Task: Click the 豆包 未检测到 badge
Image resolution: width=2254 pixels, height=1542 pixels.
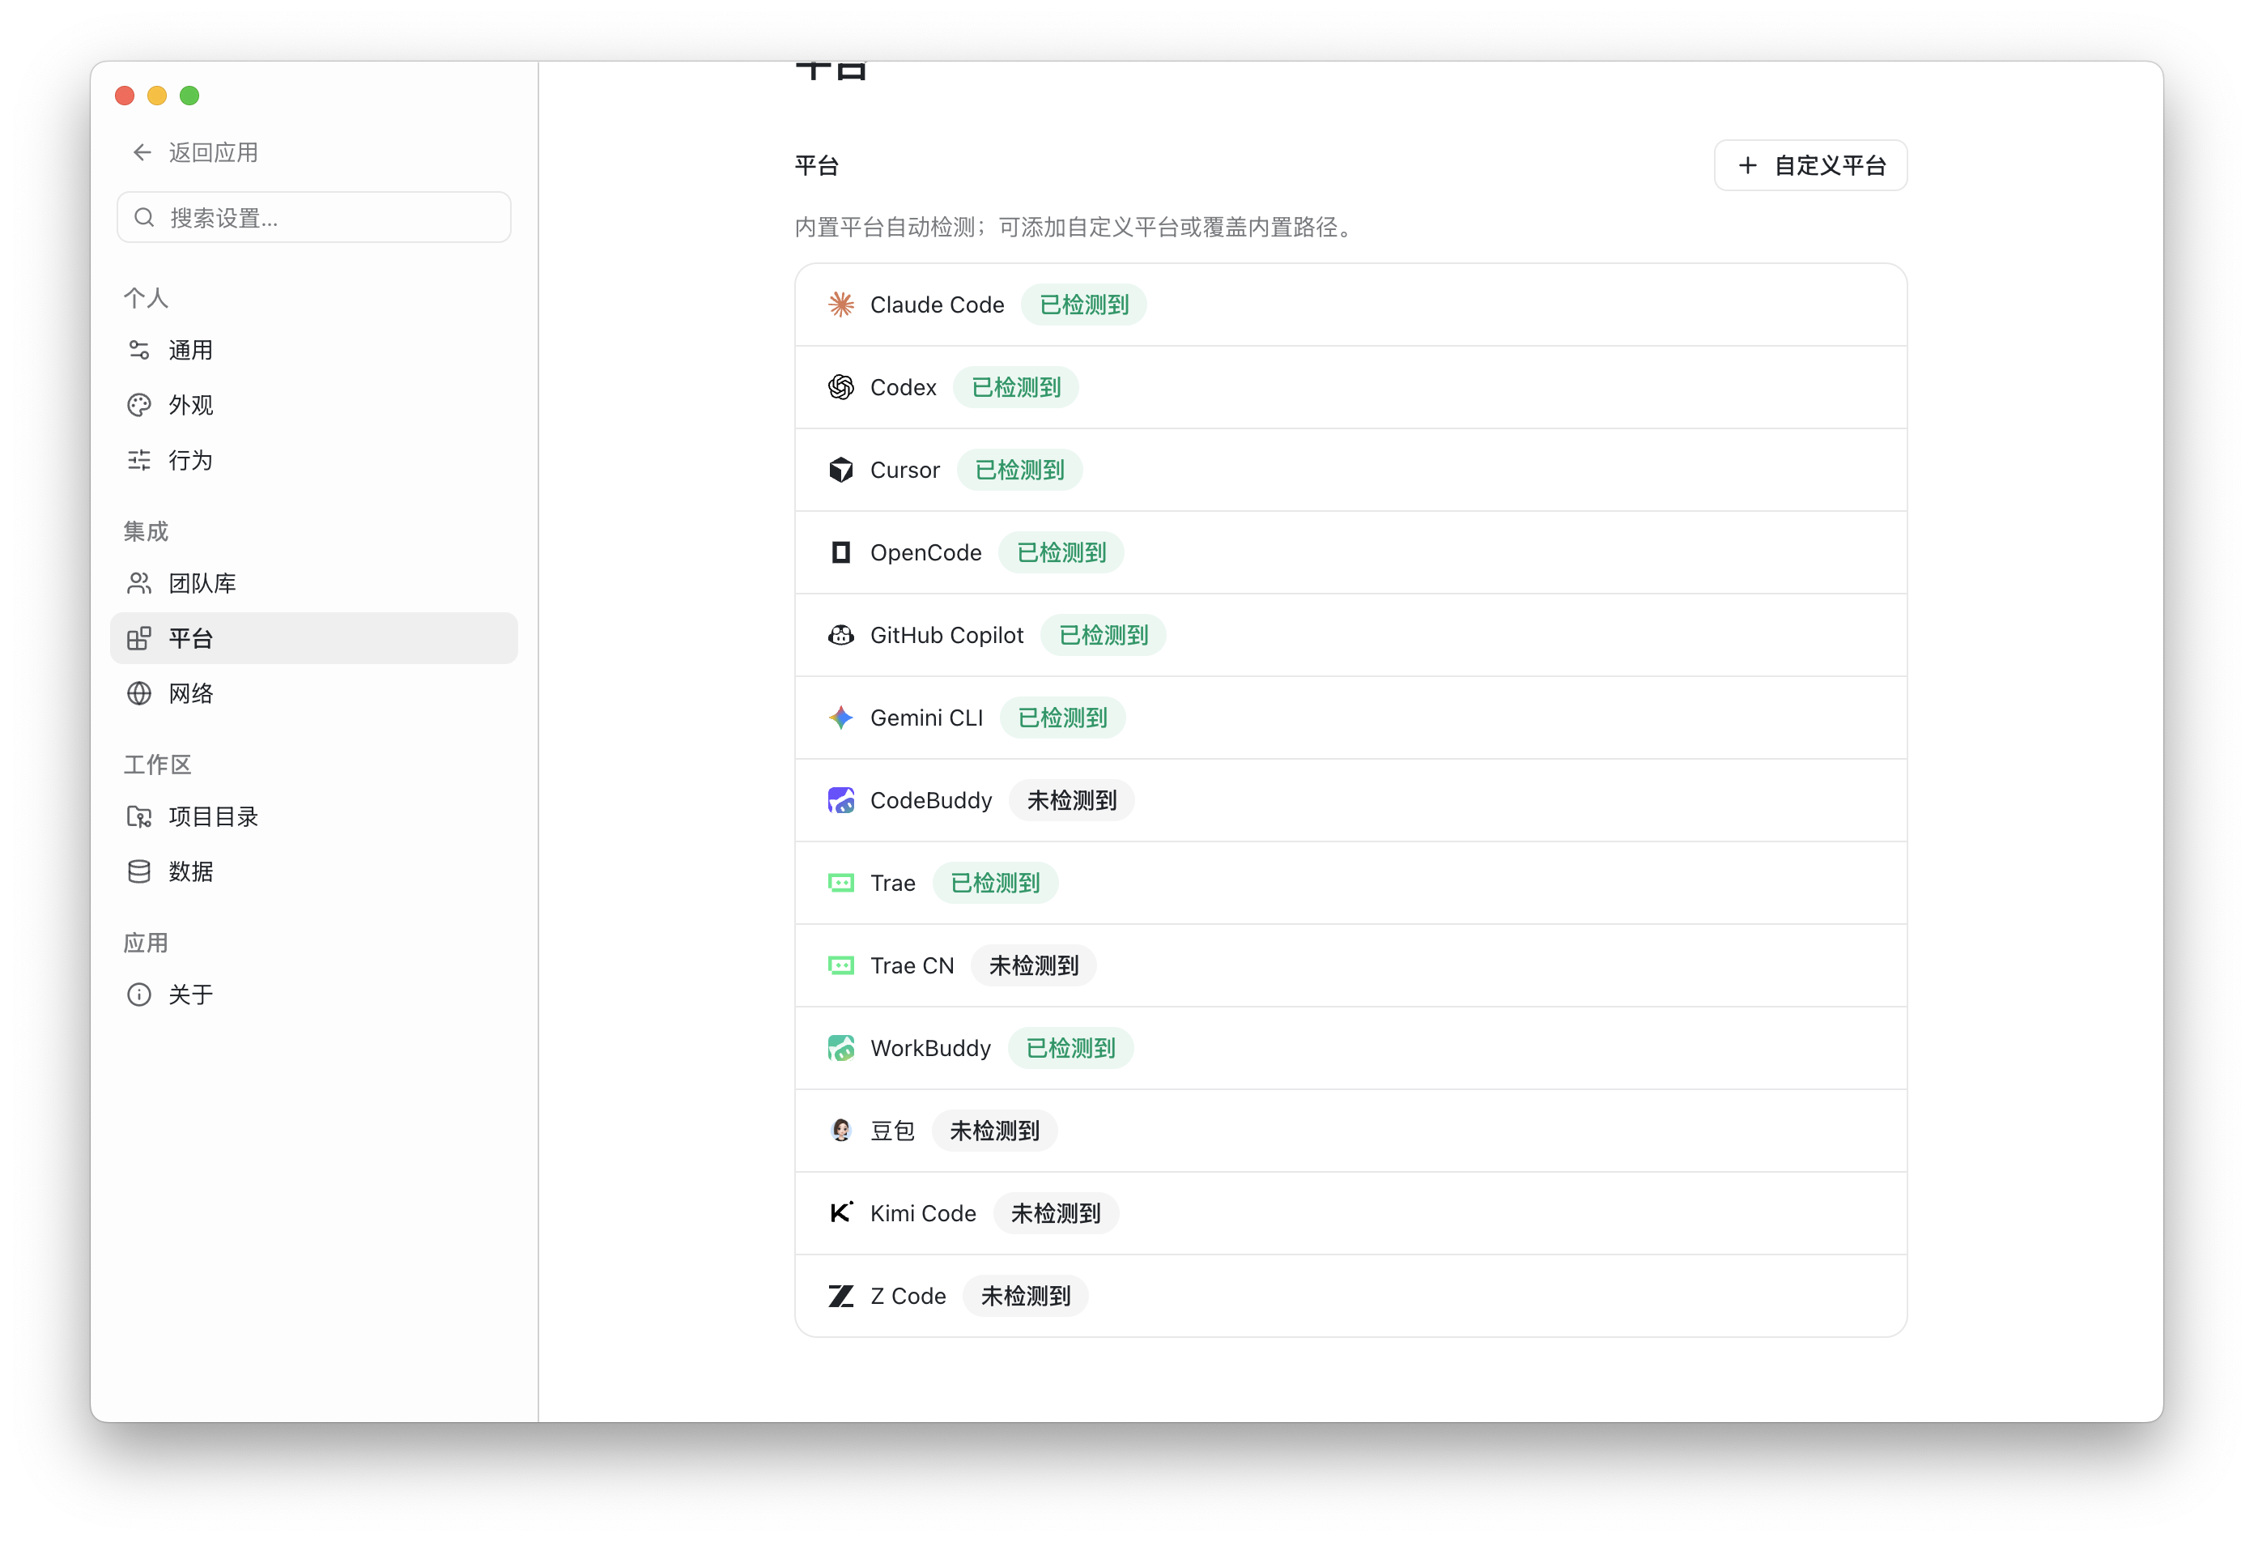Action: click(x=994, y=1131)
